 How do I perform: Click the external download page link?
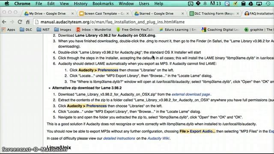coord(191,94)
